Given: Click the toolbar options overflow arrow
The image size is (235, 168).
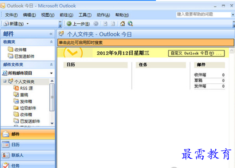Looking at the screenshot, I should 60,24.
